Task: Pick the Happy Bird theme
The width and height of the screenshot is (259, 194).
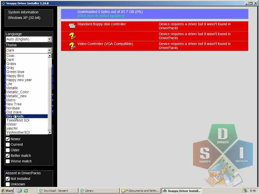Action: [x=27, y=76]
